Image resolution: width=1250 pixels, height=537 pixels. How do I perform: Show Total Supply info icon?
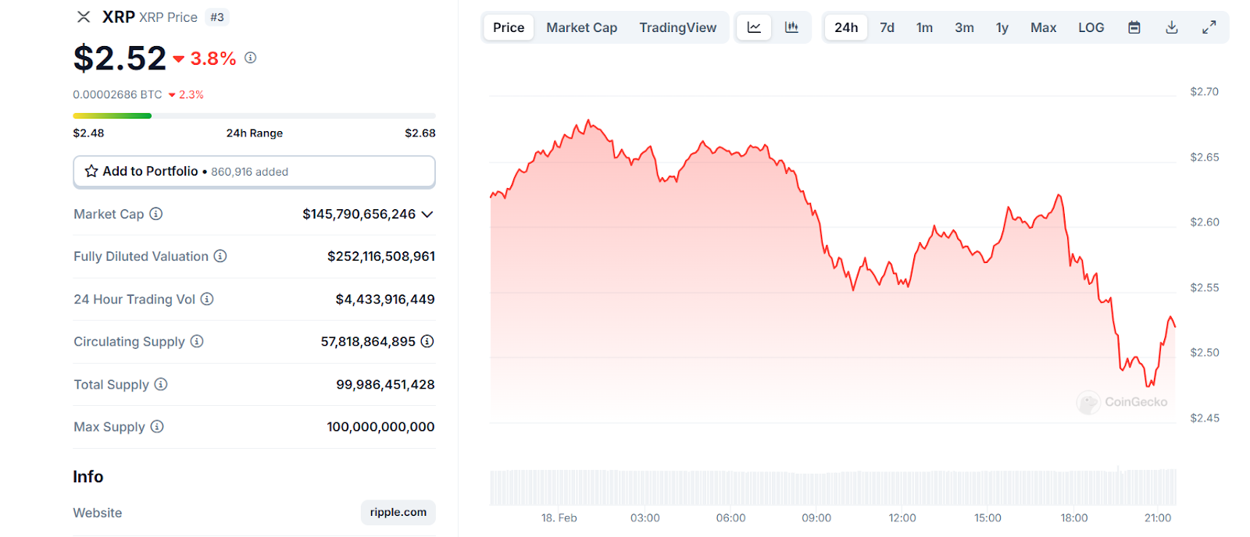point(161,384)
